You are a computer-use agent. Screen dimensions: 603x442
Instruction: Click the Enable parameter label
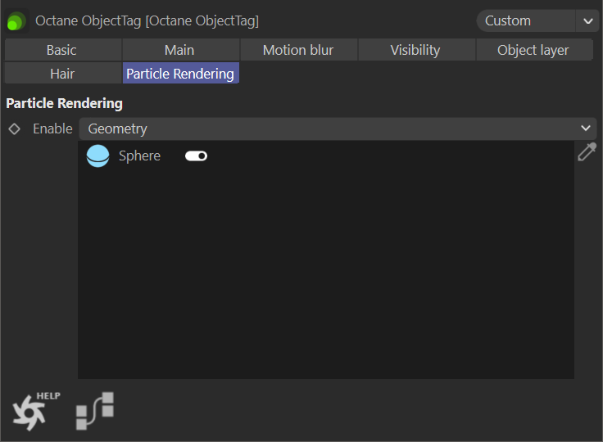click(x=52, y=129)
